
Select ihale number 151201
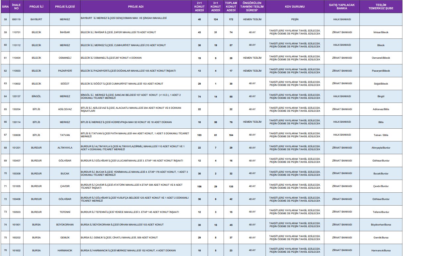pos(16,148)
